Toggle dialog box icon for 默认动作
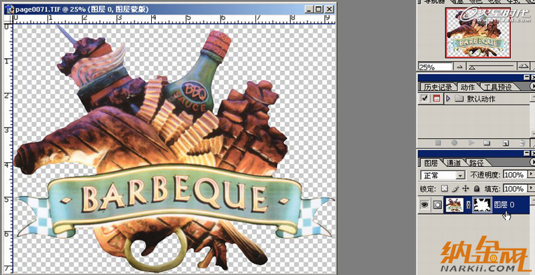This screenshot has width=535, height=275. pyautogui.click(x=435, y=99)
